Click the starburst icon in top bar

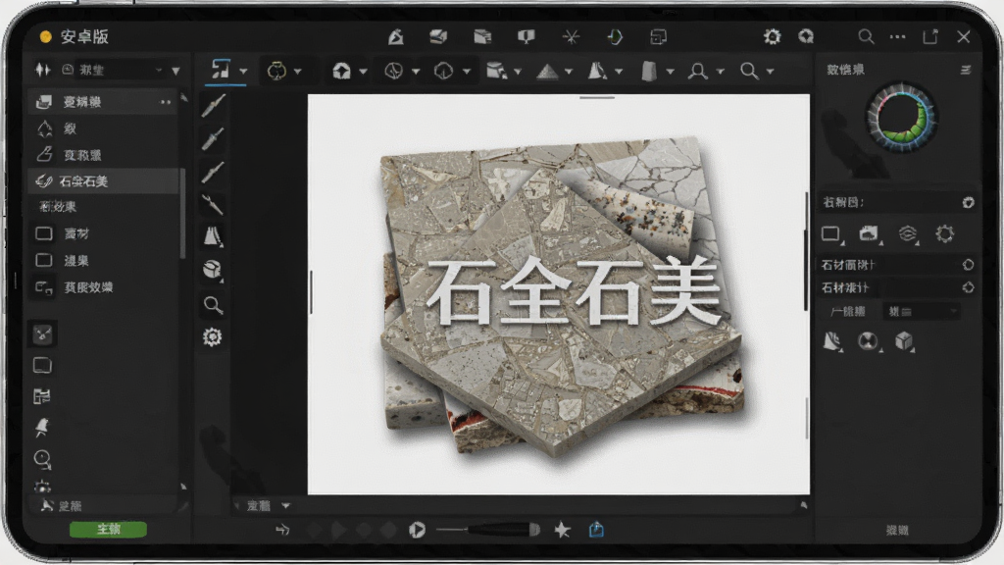(x=571, y=37)
